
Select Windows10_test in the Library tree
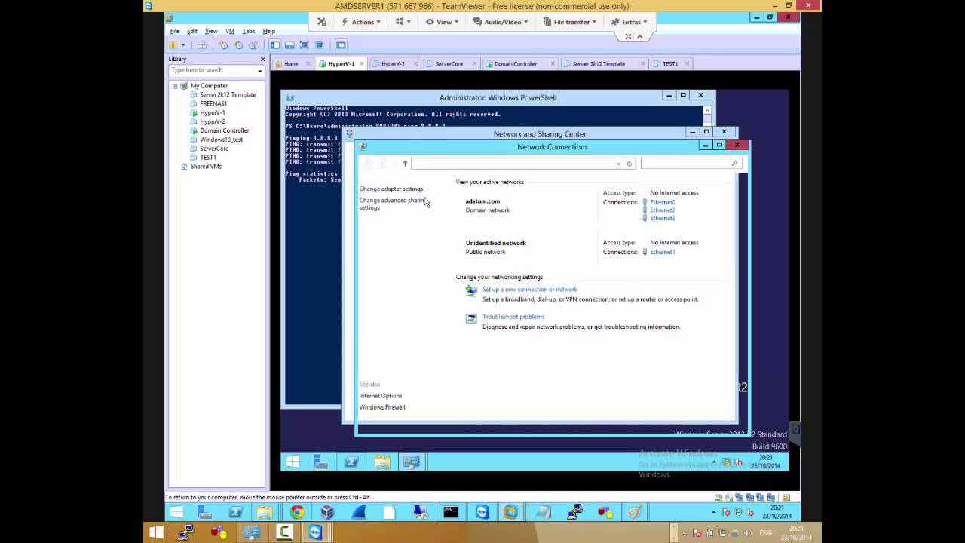pyautogui.click(x=221, y=140)
